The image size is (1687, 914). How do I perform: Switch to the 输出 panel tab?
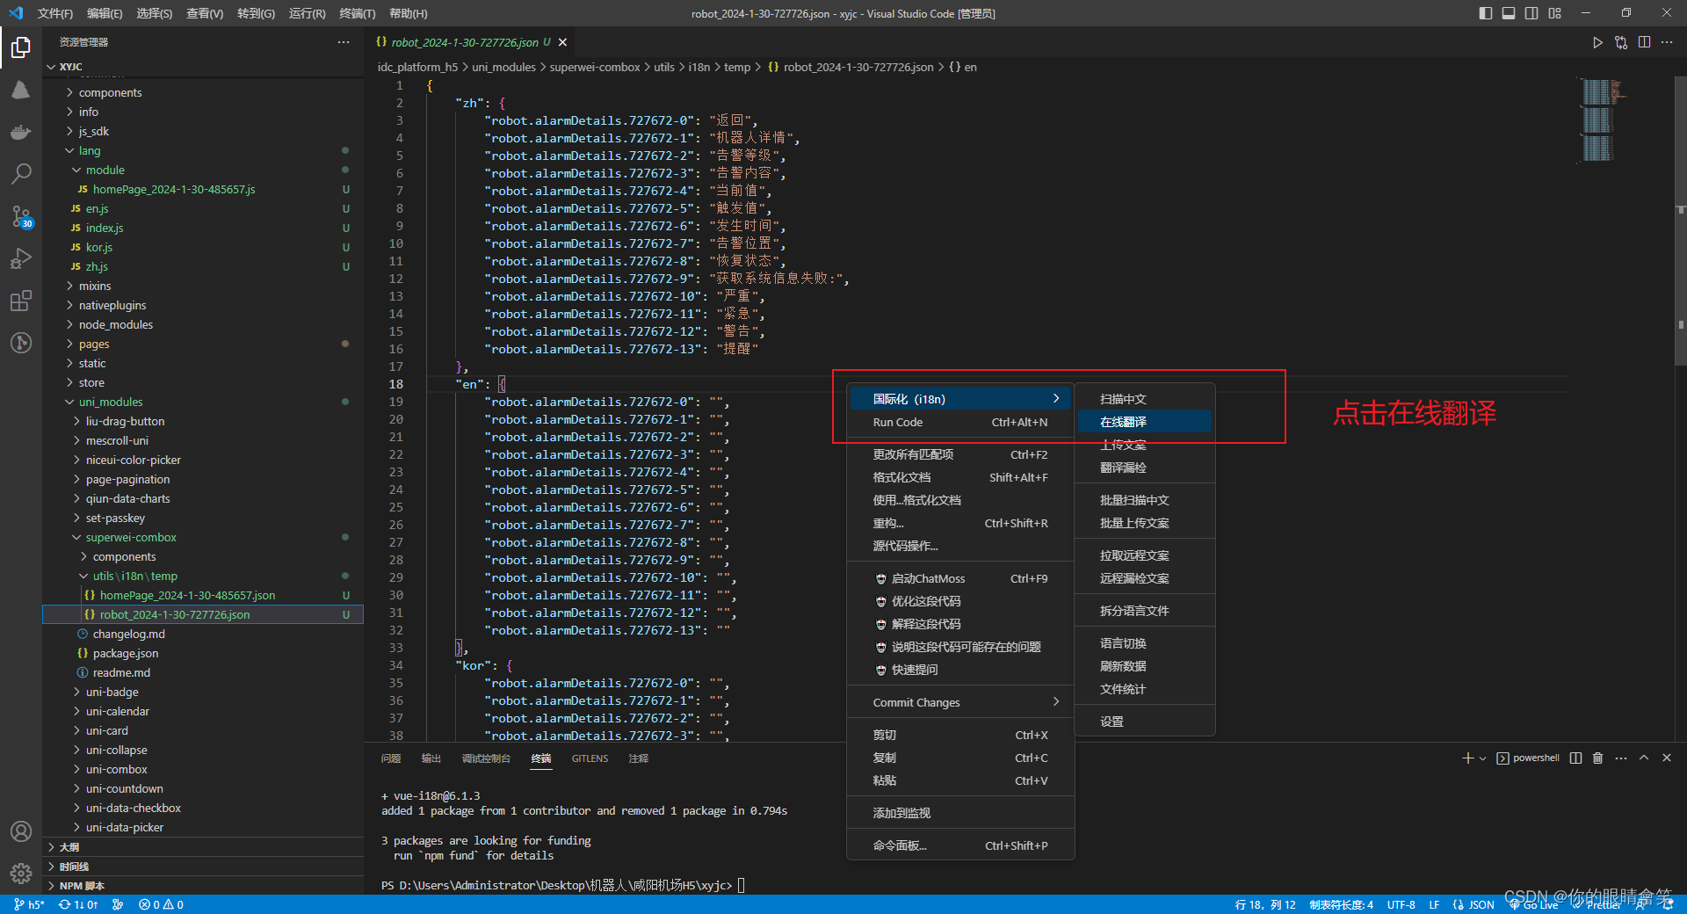pos(431,758)
